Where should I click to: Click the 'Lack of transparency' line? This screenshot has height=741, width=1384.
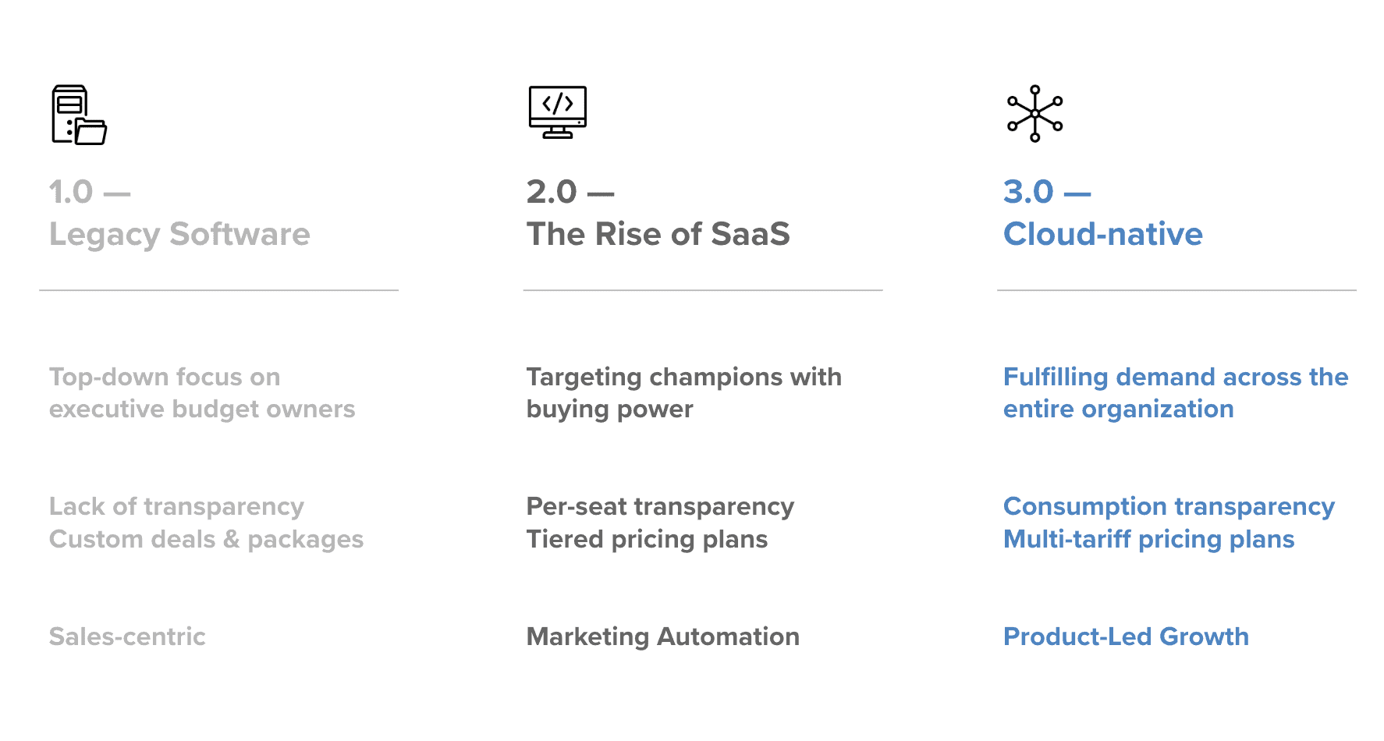176,507
